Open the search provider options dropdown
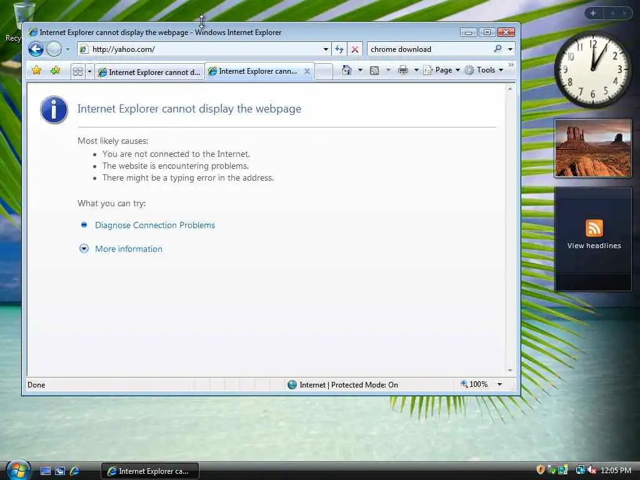Viewport: 640px width, 480px height. pyautogui.click(x=510, y=49)
